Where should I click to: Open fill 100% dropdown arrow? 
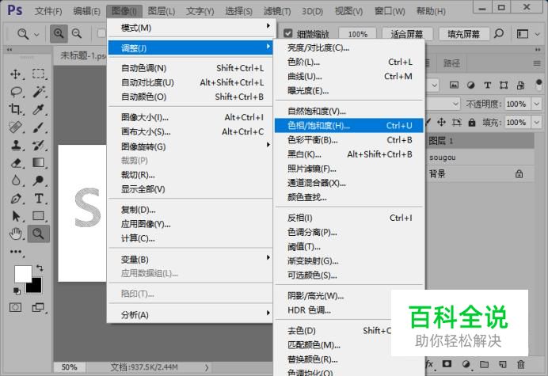[536, 123]
